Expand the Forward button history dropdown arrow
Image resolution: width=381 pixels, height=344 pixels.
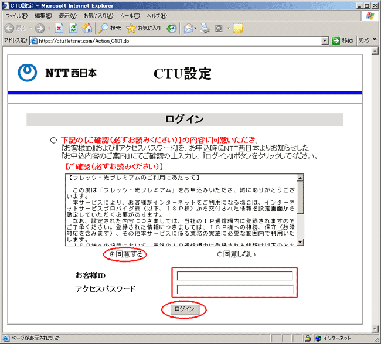tap(49, 28)
